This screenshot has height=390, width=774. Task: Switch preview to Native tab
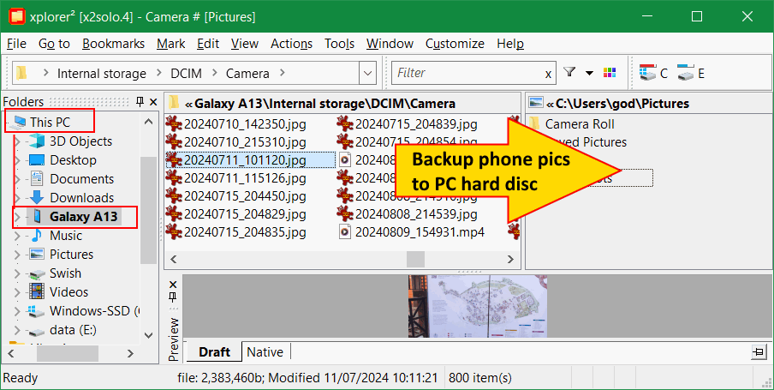(x=265, y=352)
